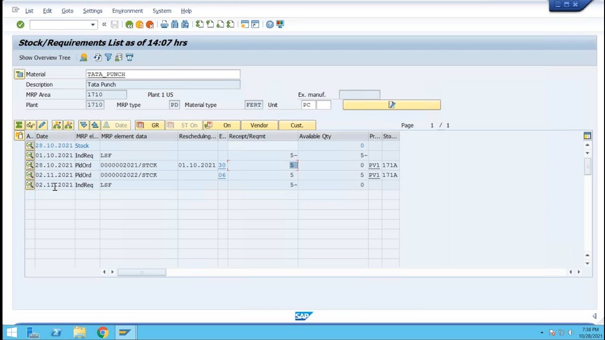This screenshot has height=340, width=605.
Task: Click the material header details icon
Action: point(19,74)
